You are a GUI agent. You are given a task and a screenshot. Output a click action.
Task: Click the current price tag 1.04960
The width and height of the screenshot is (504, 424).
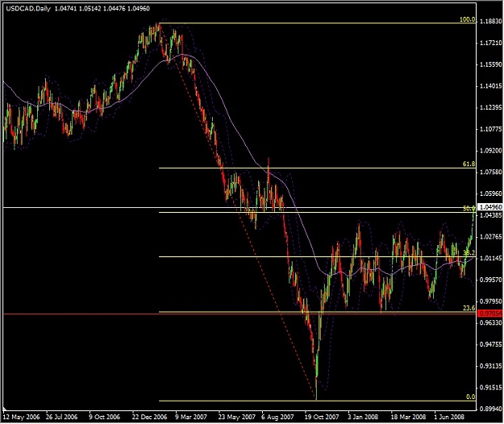490,207
